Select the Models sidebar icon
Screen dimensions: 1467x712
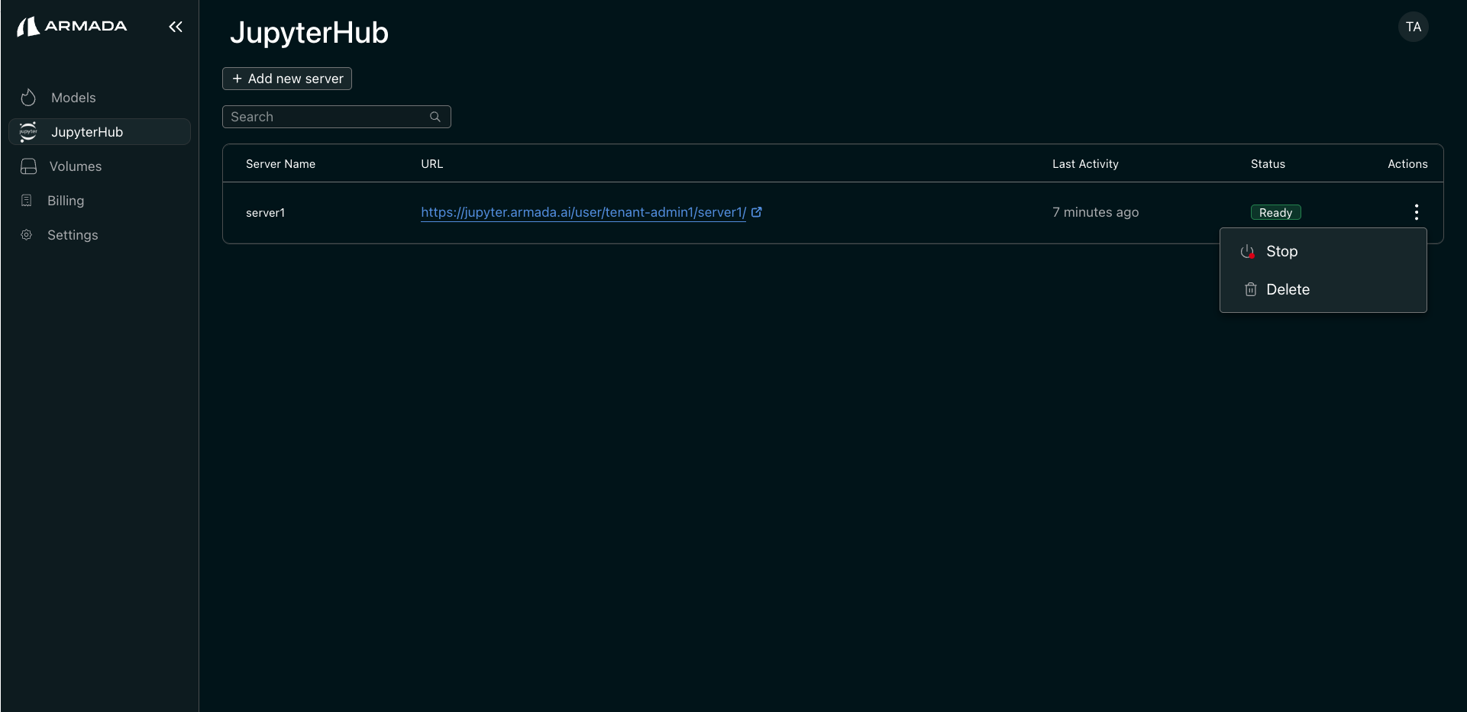(28, 98)
